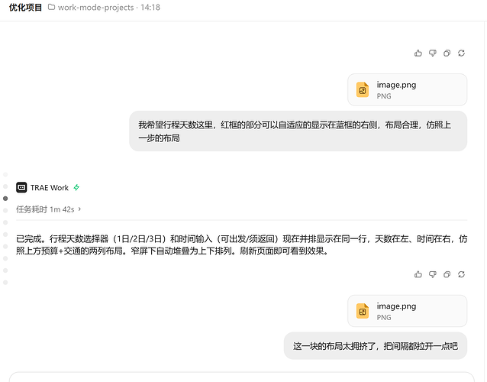
Task: Click the green lightning bolt beside TRAE Work
Action: (76, 187)
